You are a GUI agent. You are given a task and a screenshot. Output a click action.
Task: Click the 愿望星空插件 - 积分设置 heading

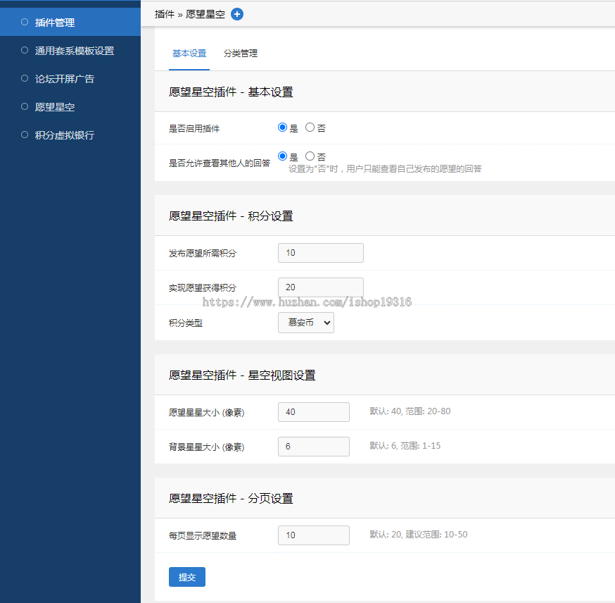tap(231, 216)
